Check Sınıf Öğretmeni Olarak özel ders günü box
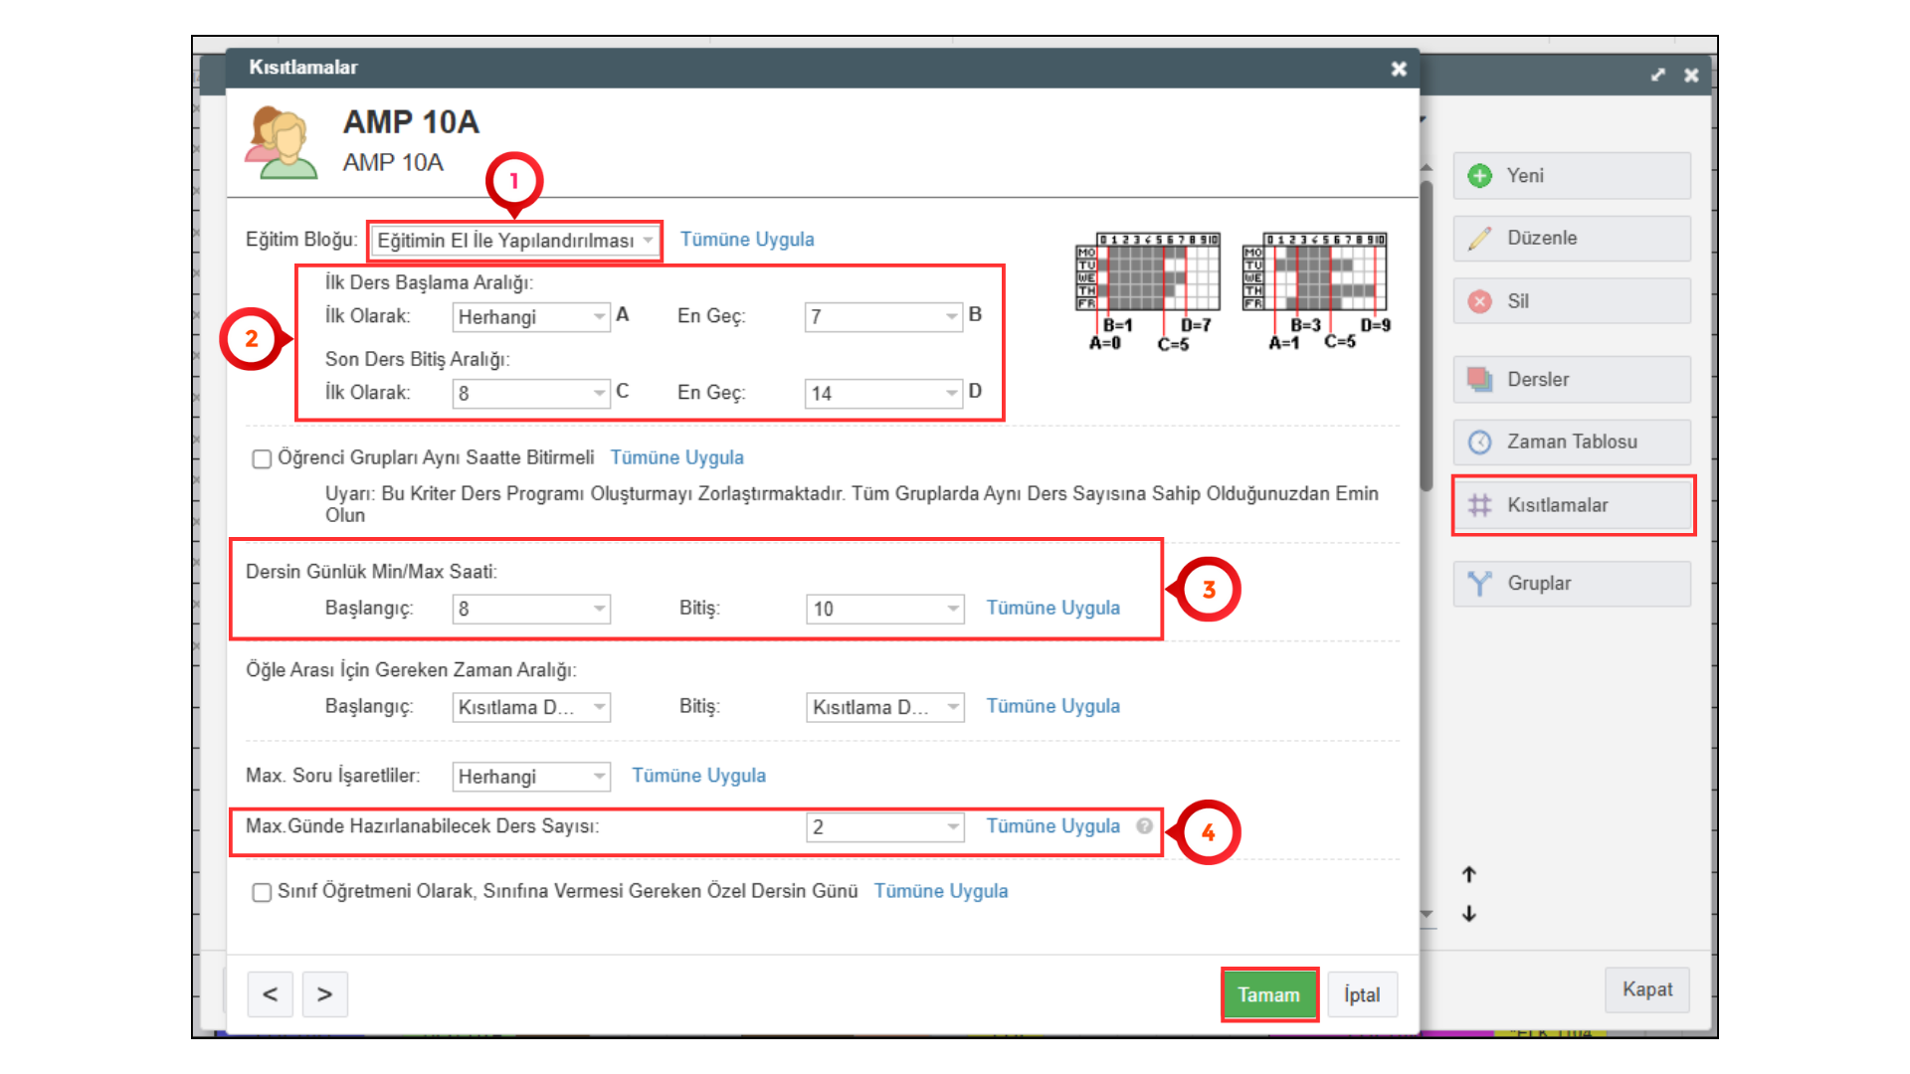The image size is (1910, 1074). [x=262, y=892]
